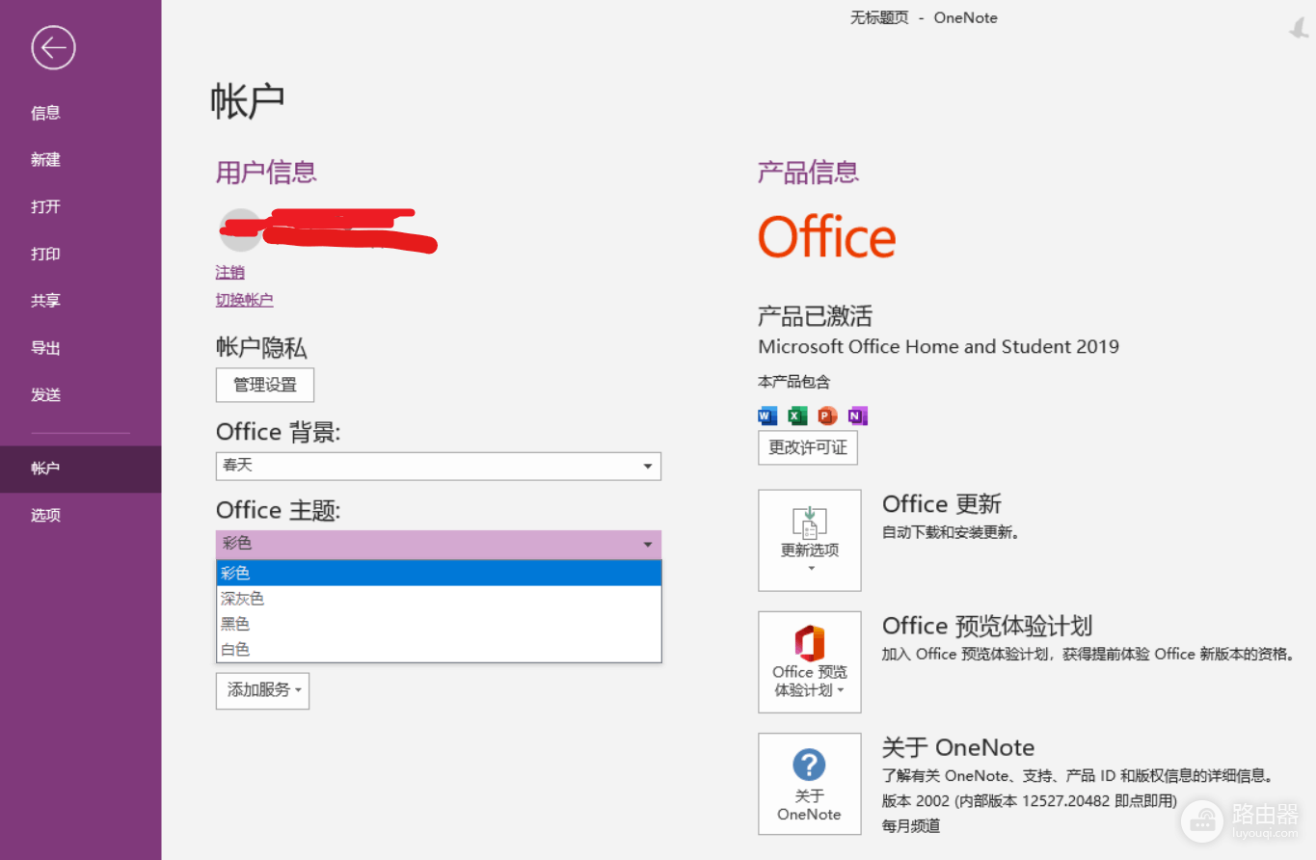Click the Microsoft Office Home and Student 2019 text

click(x=938, y=347)
